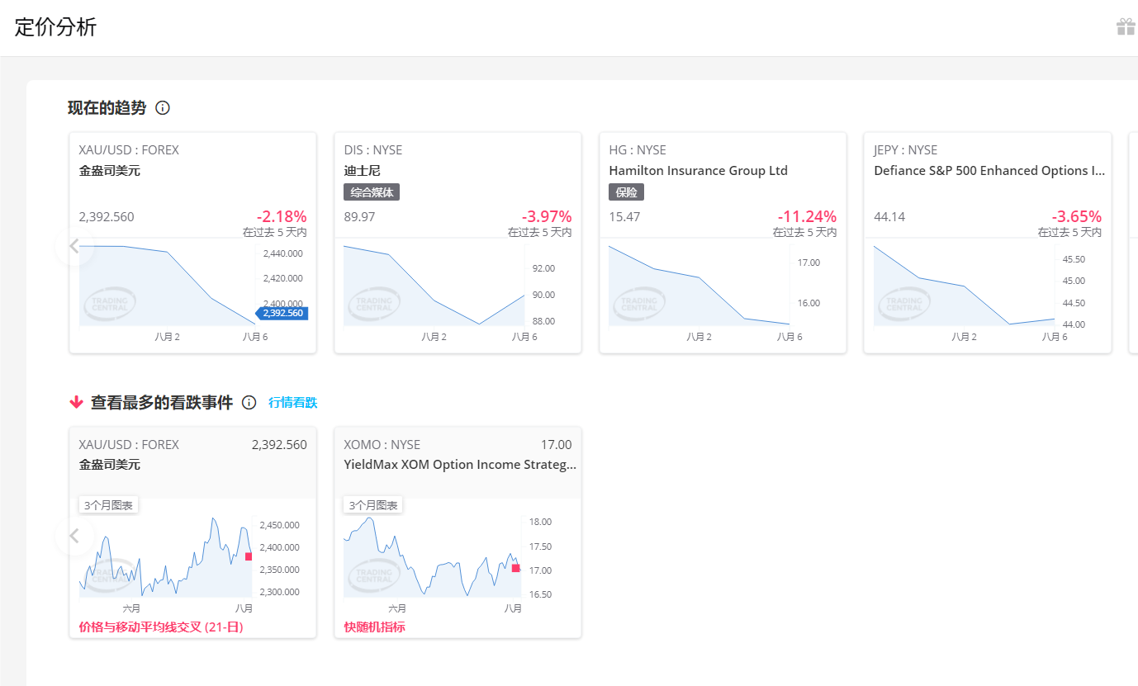Open the JEPY : NYSE ticker

906,150
